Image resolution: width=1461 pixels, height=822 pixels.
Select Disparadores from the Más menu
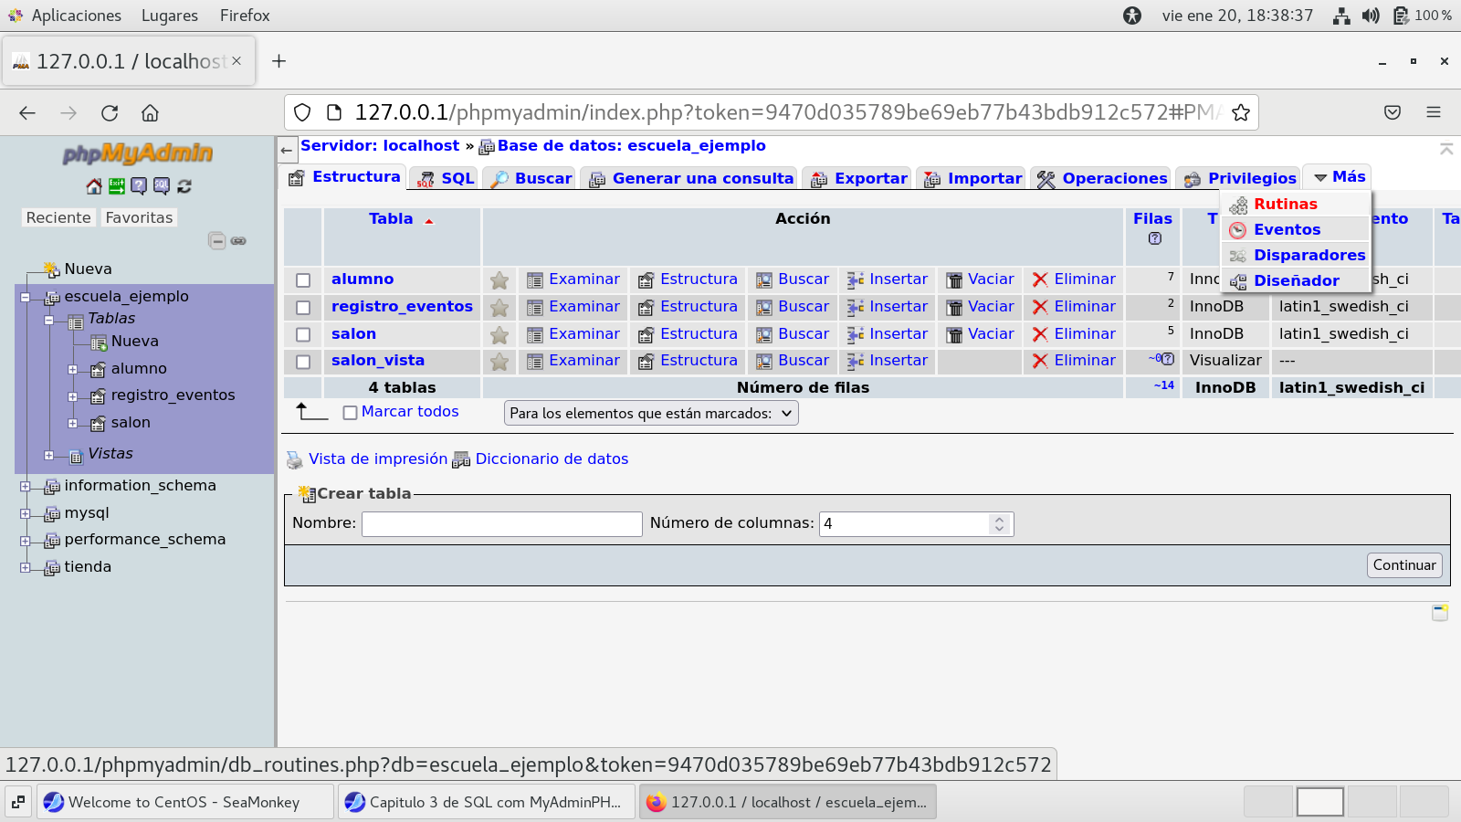coord(1309,256)
